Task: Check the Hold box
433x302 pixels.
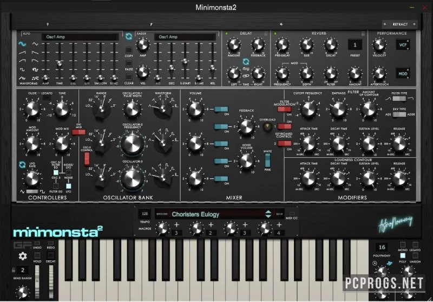Action: 37,255
